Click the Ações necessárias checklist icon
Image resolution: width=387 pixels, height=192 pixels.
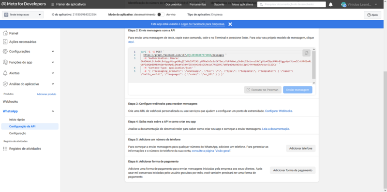click(5, 41)
